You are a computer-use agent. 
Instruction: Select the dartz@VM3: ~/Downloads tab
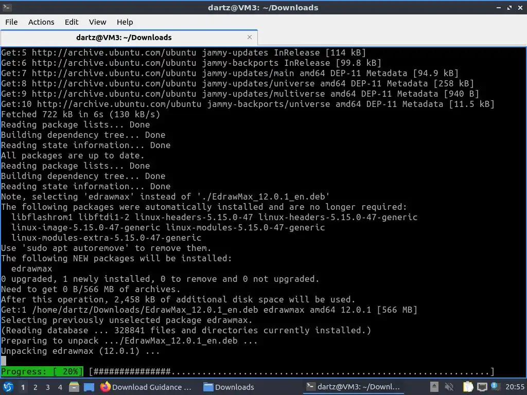click(x=129, y=37)
